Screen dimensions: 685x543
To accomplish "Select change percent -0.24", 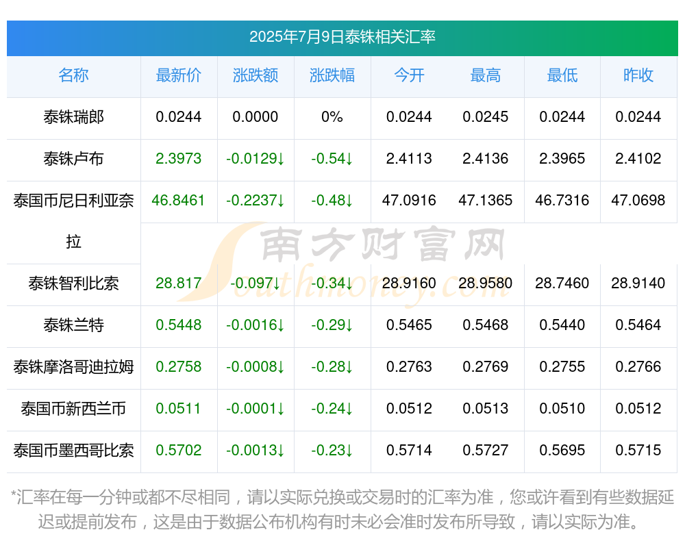I will click(x=332, y=409).
